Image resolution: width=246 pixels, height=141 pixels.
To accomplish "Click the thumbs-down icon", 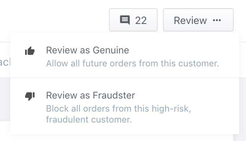I will pos(30,96).
